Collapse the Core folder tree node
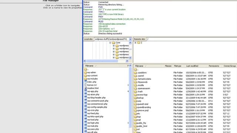Screen dimensions: 237x133 pos(110,43)
